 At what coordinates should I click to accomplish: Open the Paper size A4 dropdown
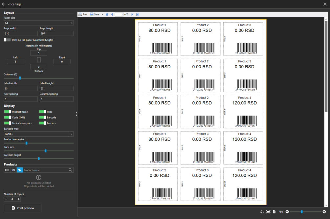coord(38,23)
